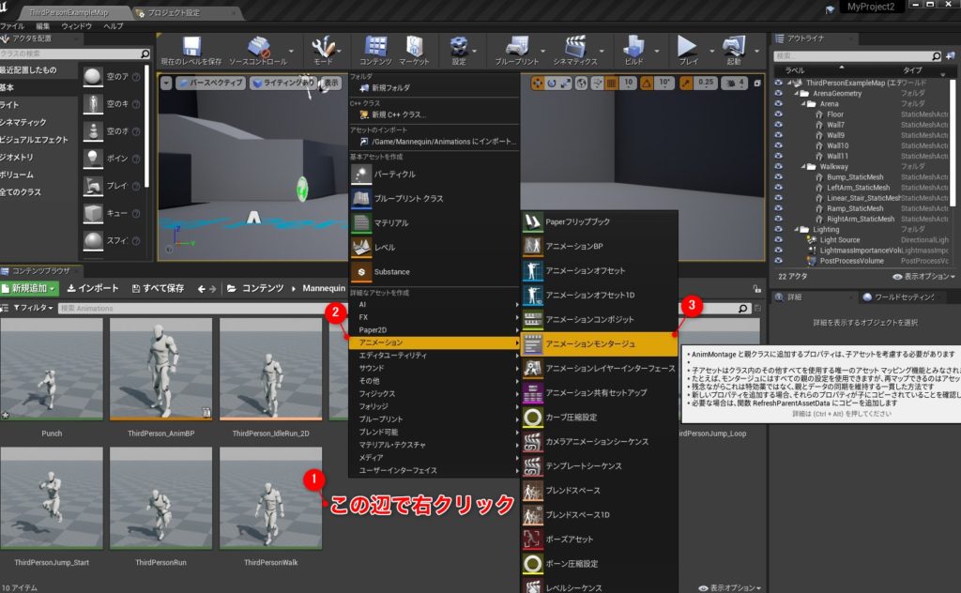Select Paper Flipbook (Paperフリップブック) in the submenu
This screenshot has width=961, height=593.
[x=600, y=221]
